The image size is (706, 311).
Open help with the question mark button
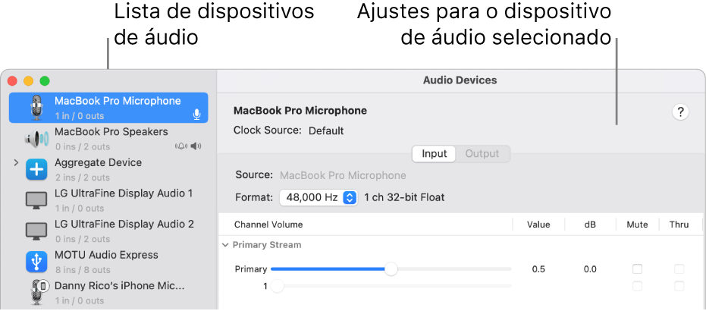tap(680, 112)
